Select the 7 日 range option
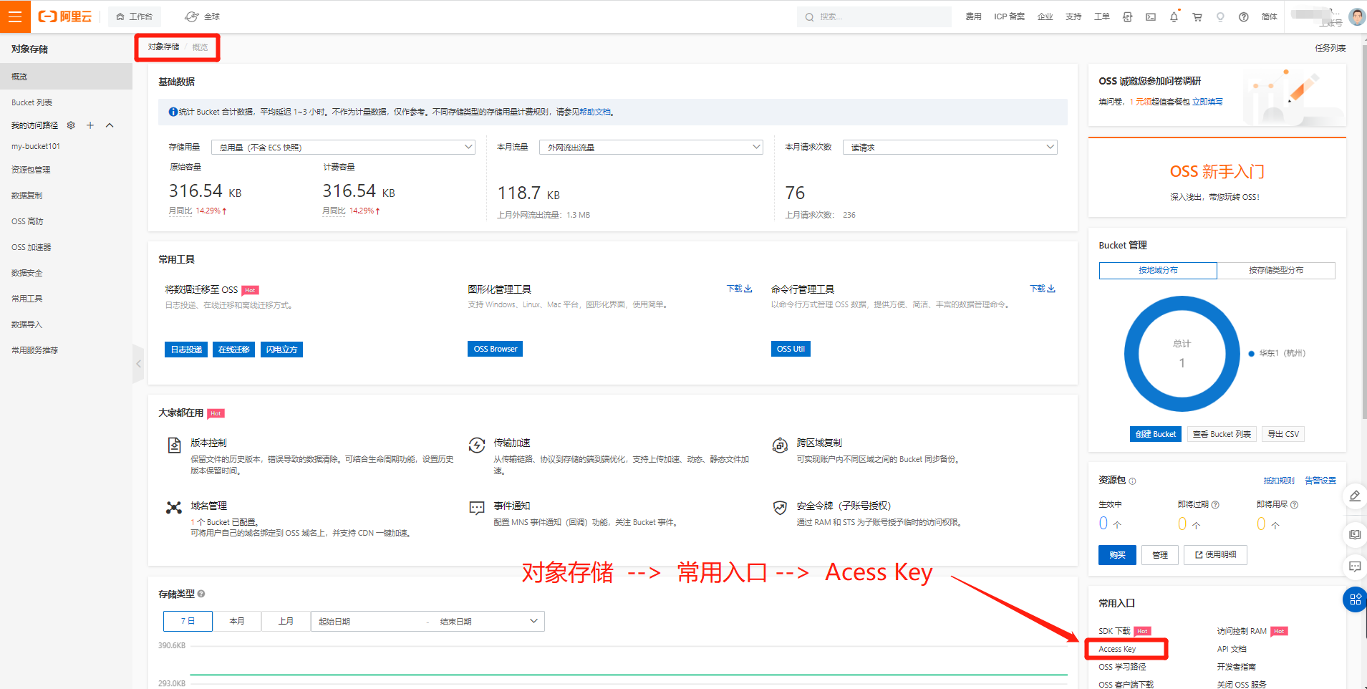The image size is (1367, 689). (x=188, y=621)
